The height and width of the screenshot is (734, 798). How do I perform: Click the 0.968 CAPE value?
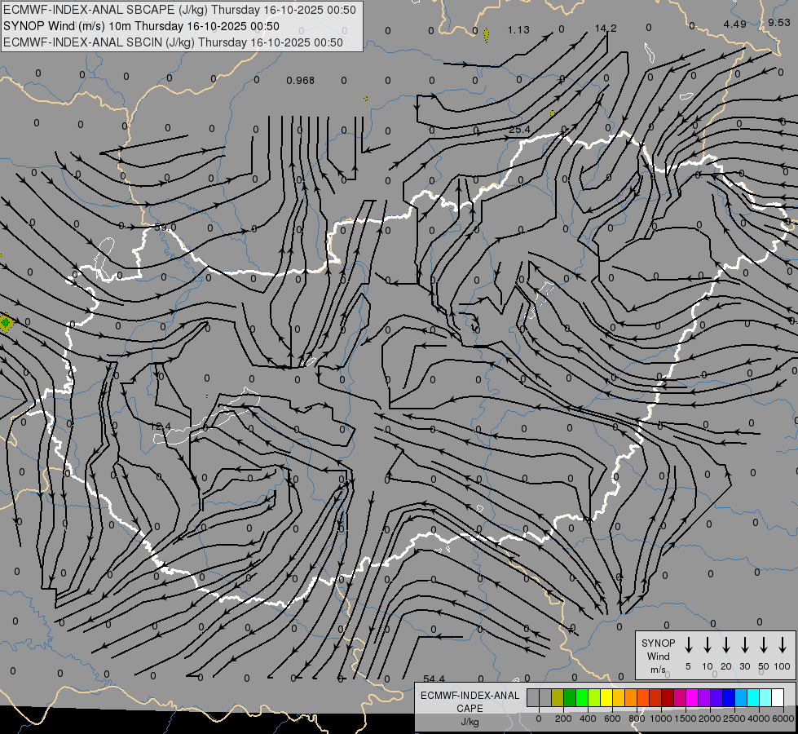click(x=300, y=81)
